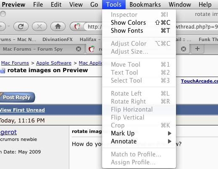Select Flip Vertical menu item
The image size is (218, 169).
click(x=139, y=117)
